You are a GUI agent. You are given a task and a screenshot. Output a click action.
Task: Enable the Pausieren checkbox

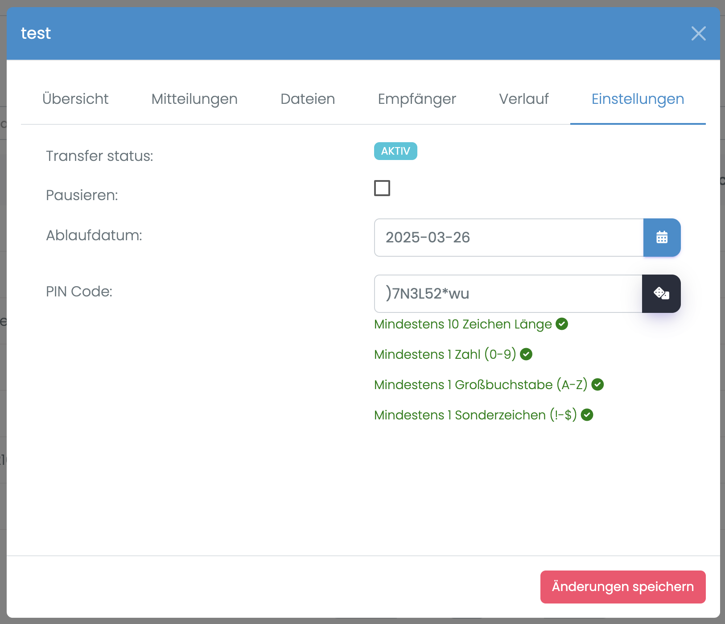coord(382,188)
